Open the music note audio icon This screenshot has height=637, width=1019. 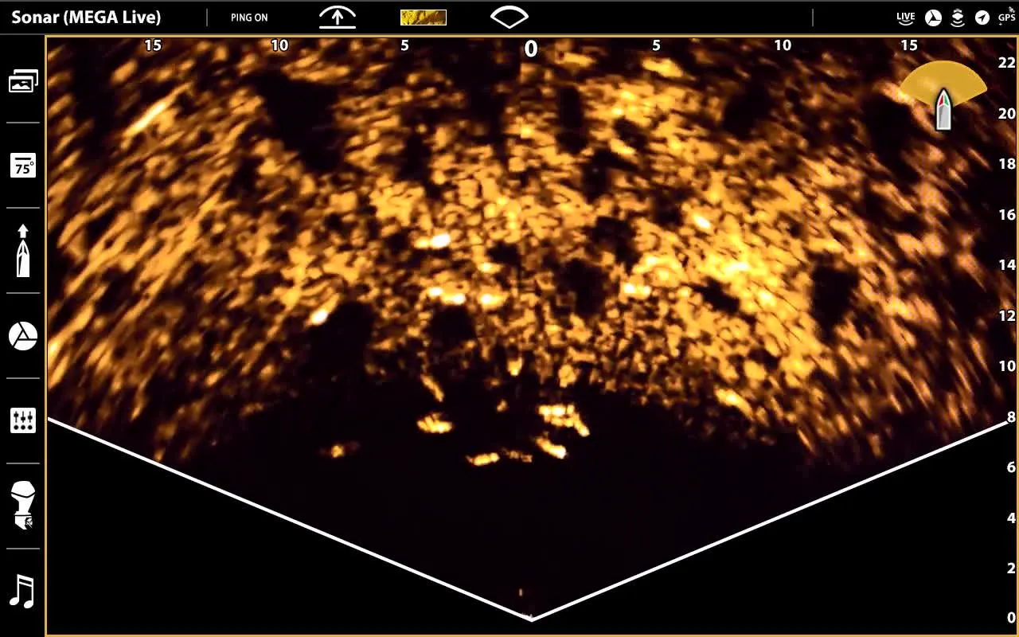[x=23, y=592]
